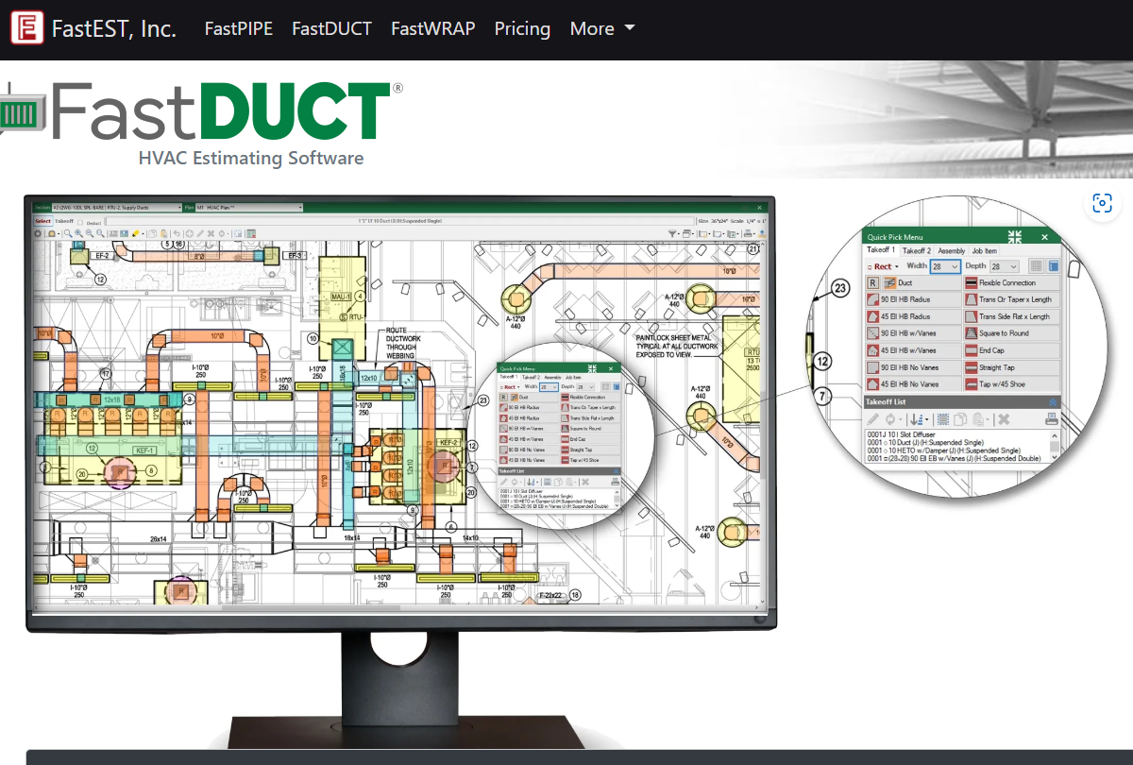Switch to the Assembly tab
Image resolution: width=1133 pixels, height=765 pixels.
pyautogui.click(x=952, y=251)
